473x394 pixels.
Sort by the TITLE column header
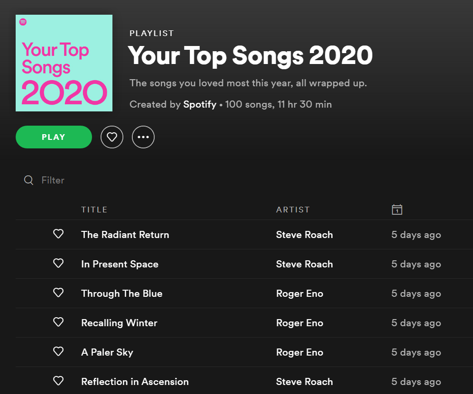click(94, 210)
